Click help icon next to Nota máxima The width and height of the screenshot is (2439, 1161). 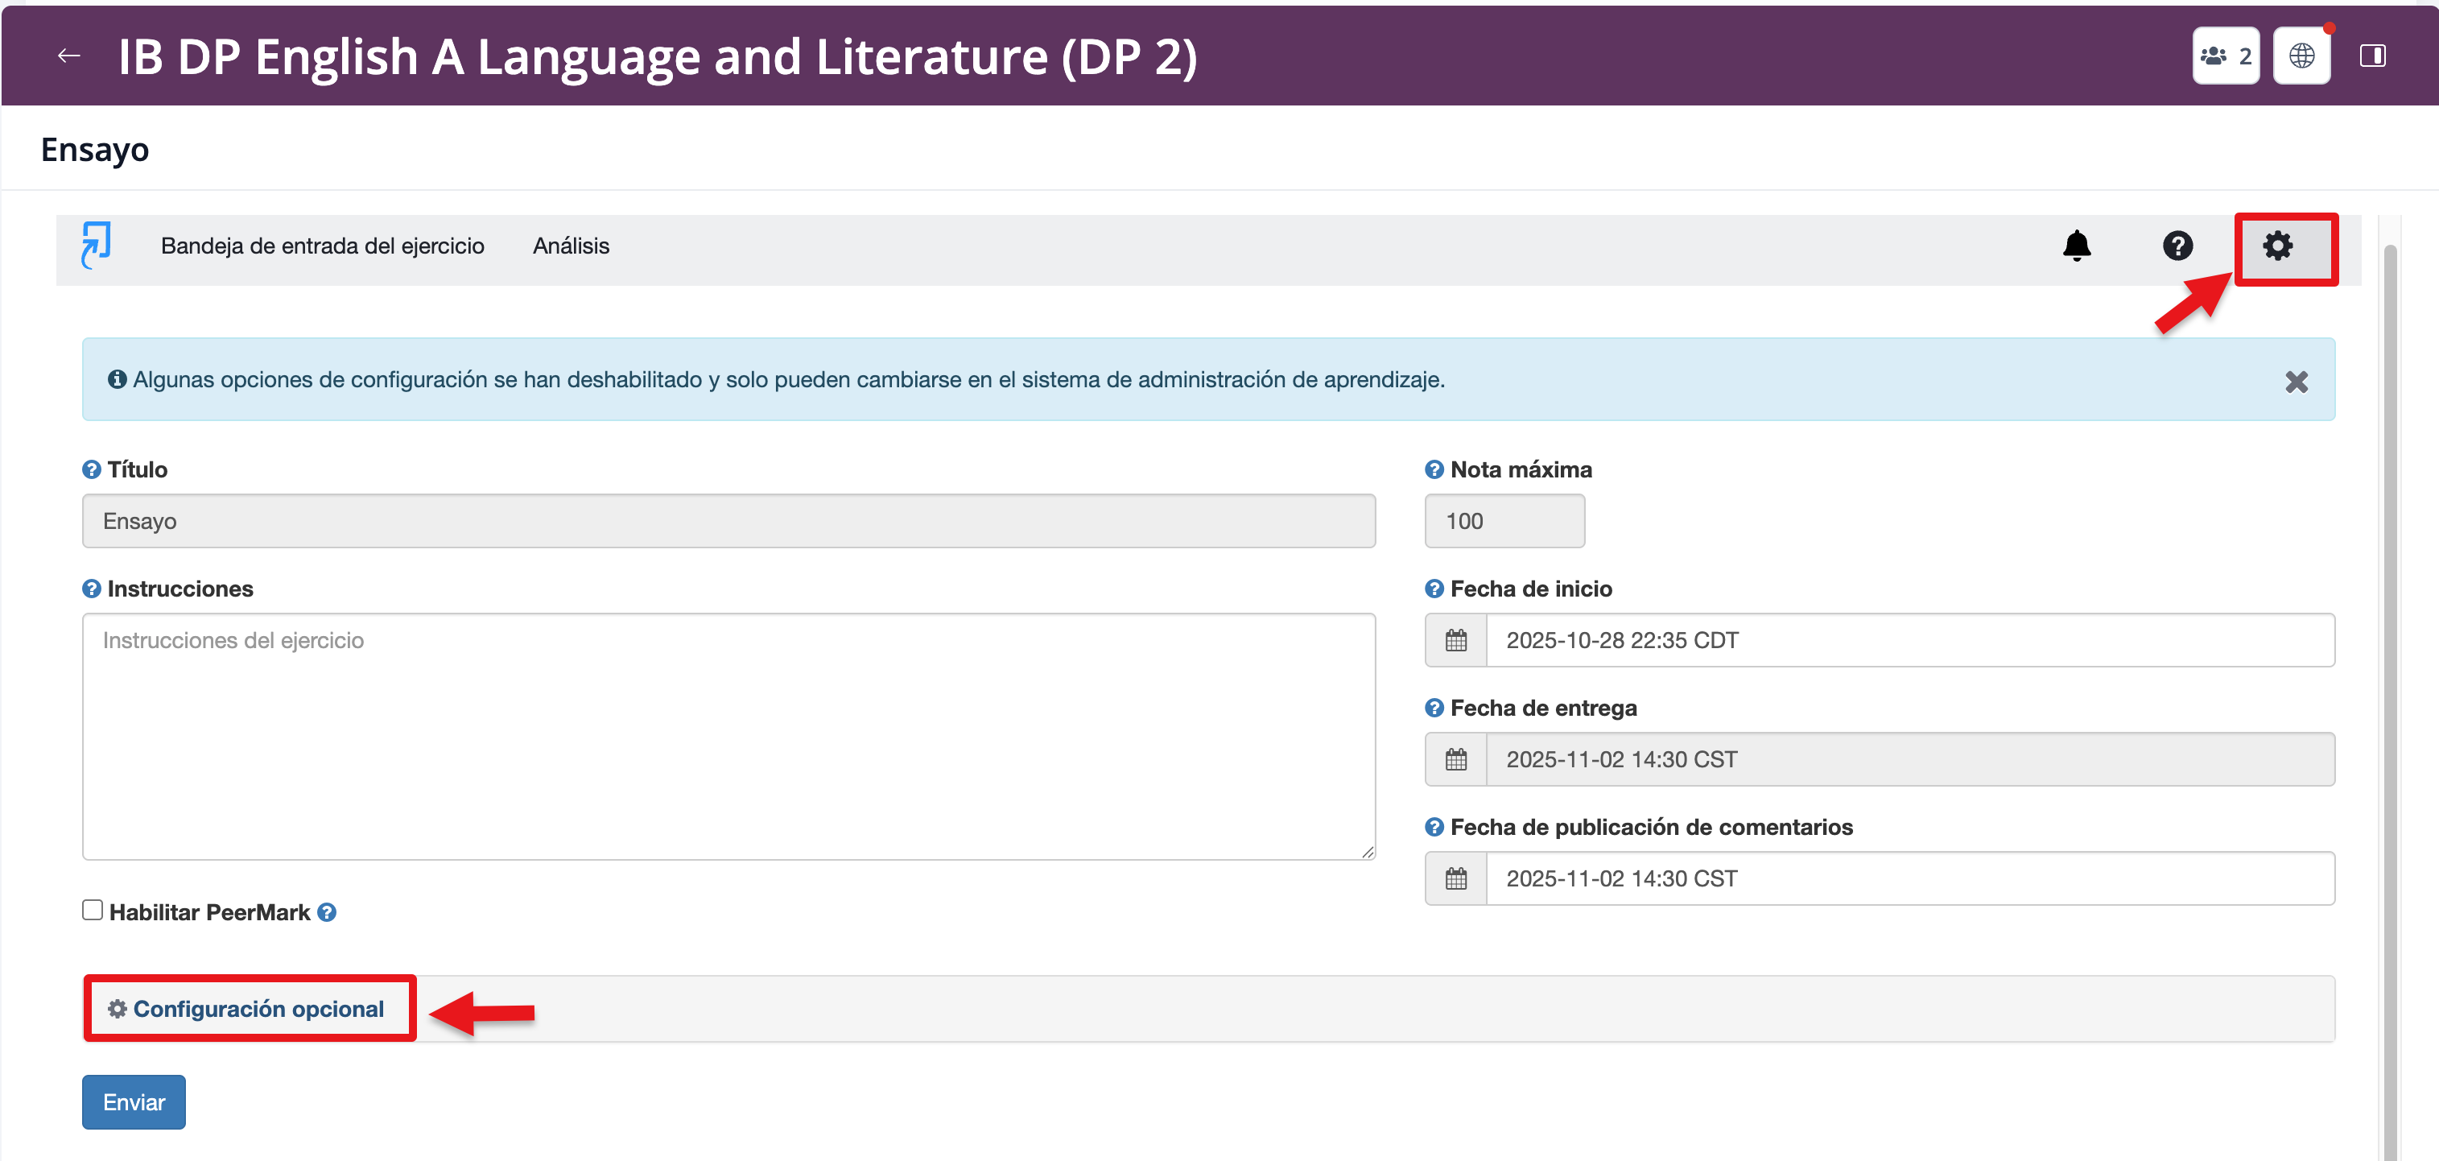click(1434, 469)
